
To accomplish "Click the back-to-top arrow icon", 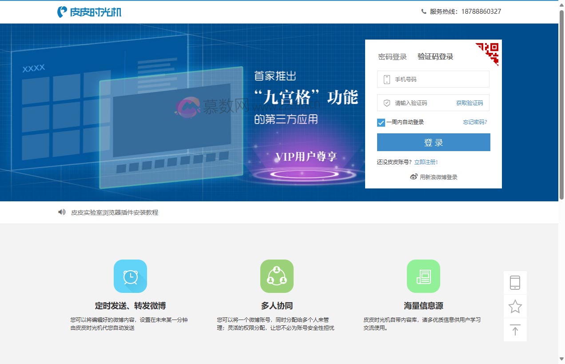I will pyautogui.click(x=515, y=330).
